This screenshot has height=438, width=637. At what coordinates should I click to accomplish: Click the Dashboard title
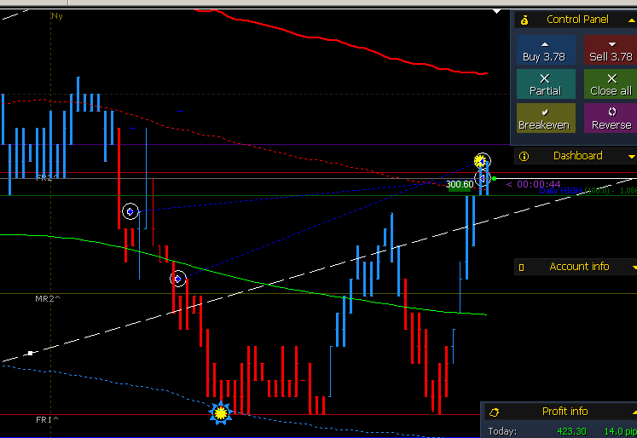pyautogui.click(x=577, y=156)
